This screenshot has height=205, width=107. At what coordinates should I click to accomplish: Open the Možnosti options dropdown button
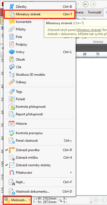pyautogui.click(x=17, y=200)
